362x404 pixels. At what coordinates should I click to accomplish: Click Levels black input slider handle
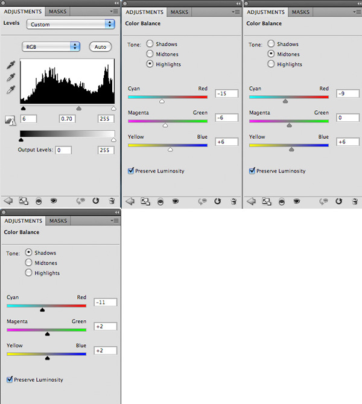(x=23, y=109)
